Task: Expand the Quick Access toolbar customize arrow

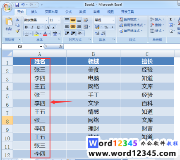Action: (x=42, y=5)
